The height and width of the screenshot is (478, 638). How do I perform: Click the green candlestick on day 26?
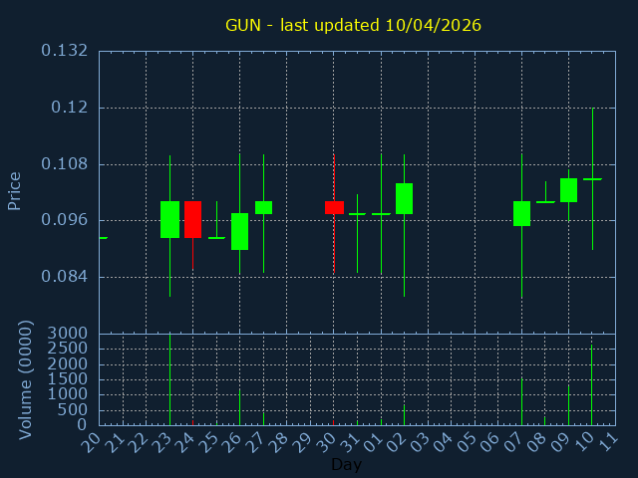pyautogui.click(x=239, y=231)
